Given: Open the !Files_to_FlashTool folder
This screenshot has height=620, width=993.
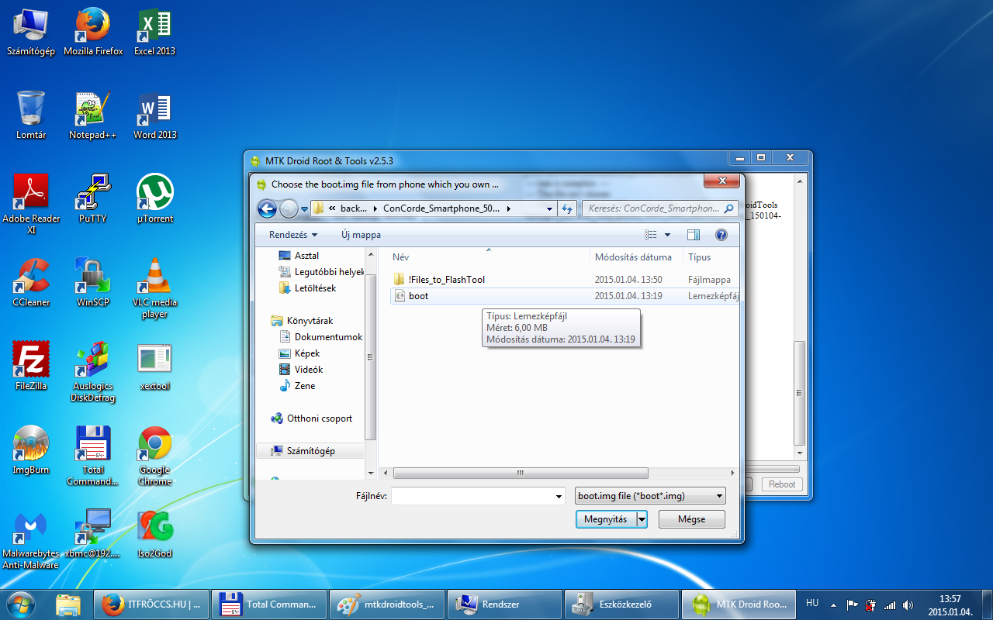Looking at the screenshot, I should (446, 280).
